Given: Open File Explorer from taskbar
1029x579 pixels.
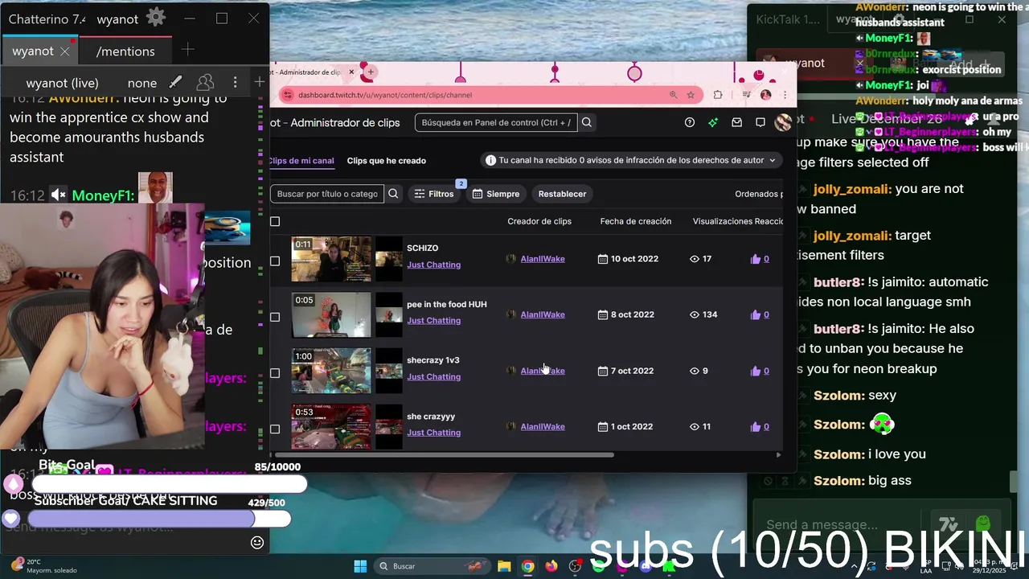Looking at the screenshot, I should 504,566.
